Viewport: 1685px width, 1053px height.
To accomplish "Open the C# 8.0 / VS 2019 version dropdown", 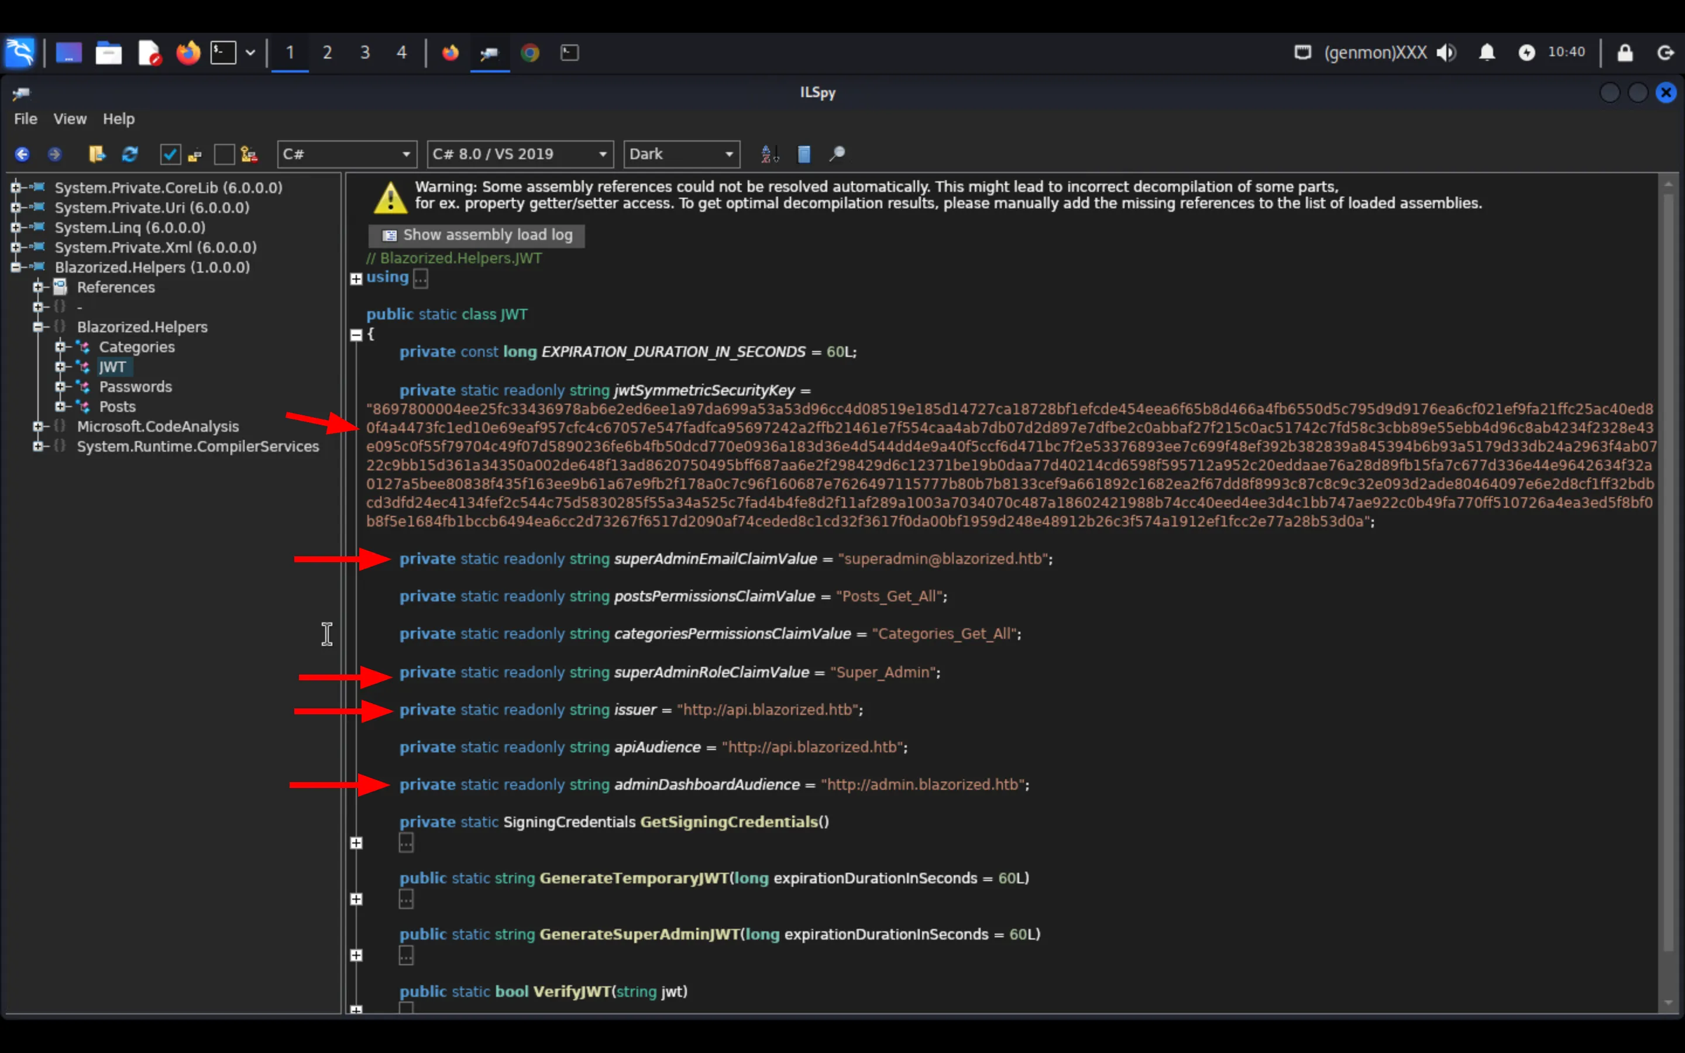I will coord(520,154).
